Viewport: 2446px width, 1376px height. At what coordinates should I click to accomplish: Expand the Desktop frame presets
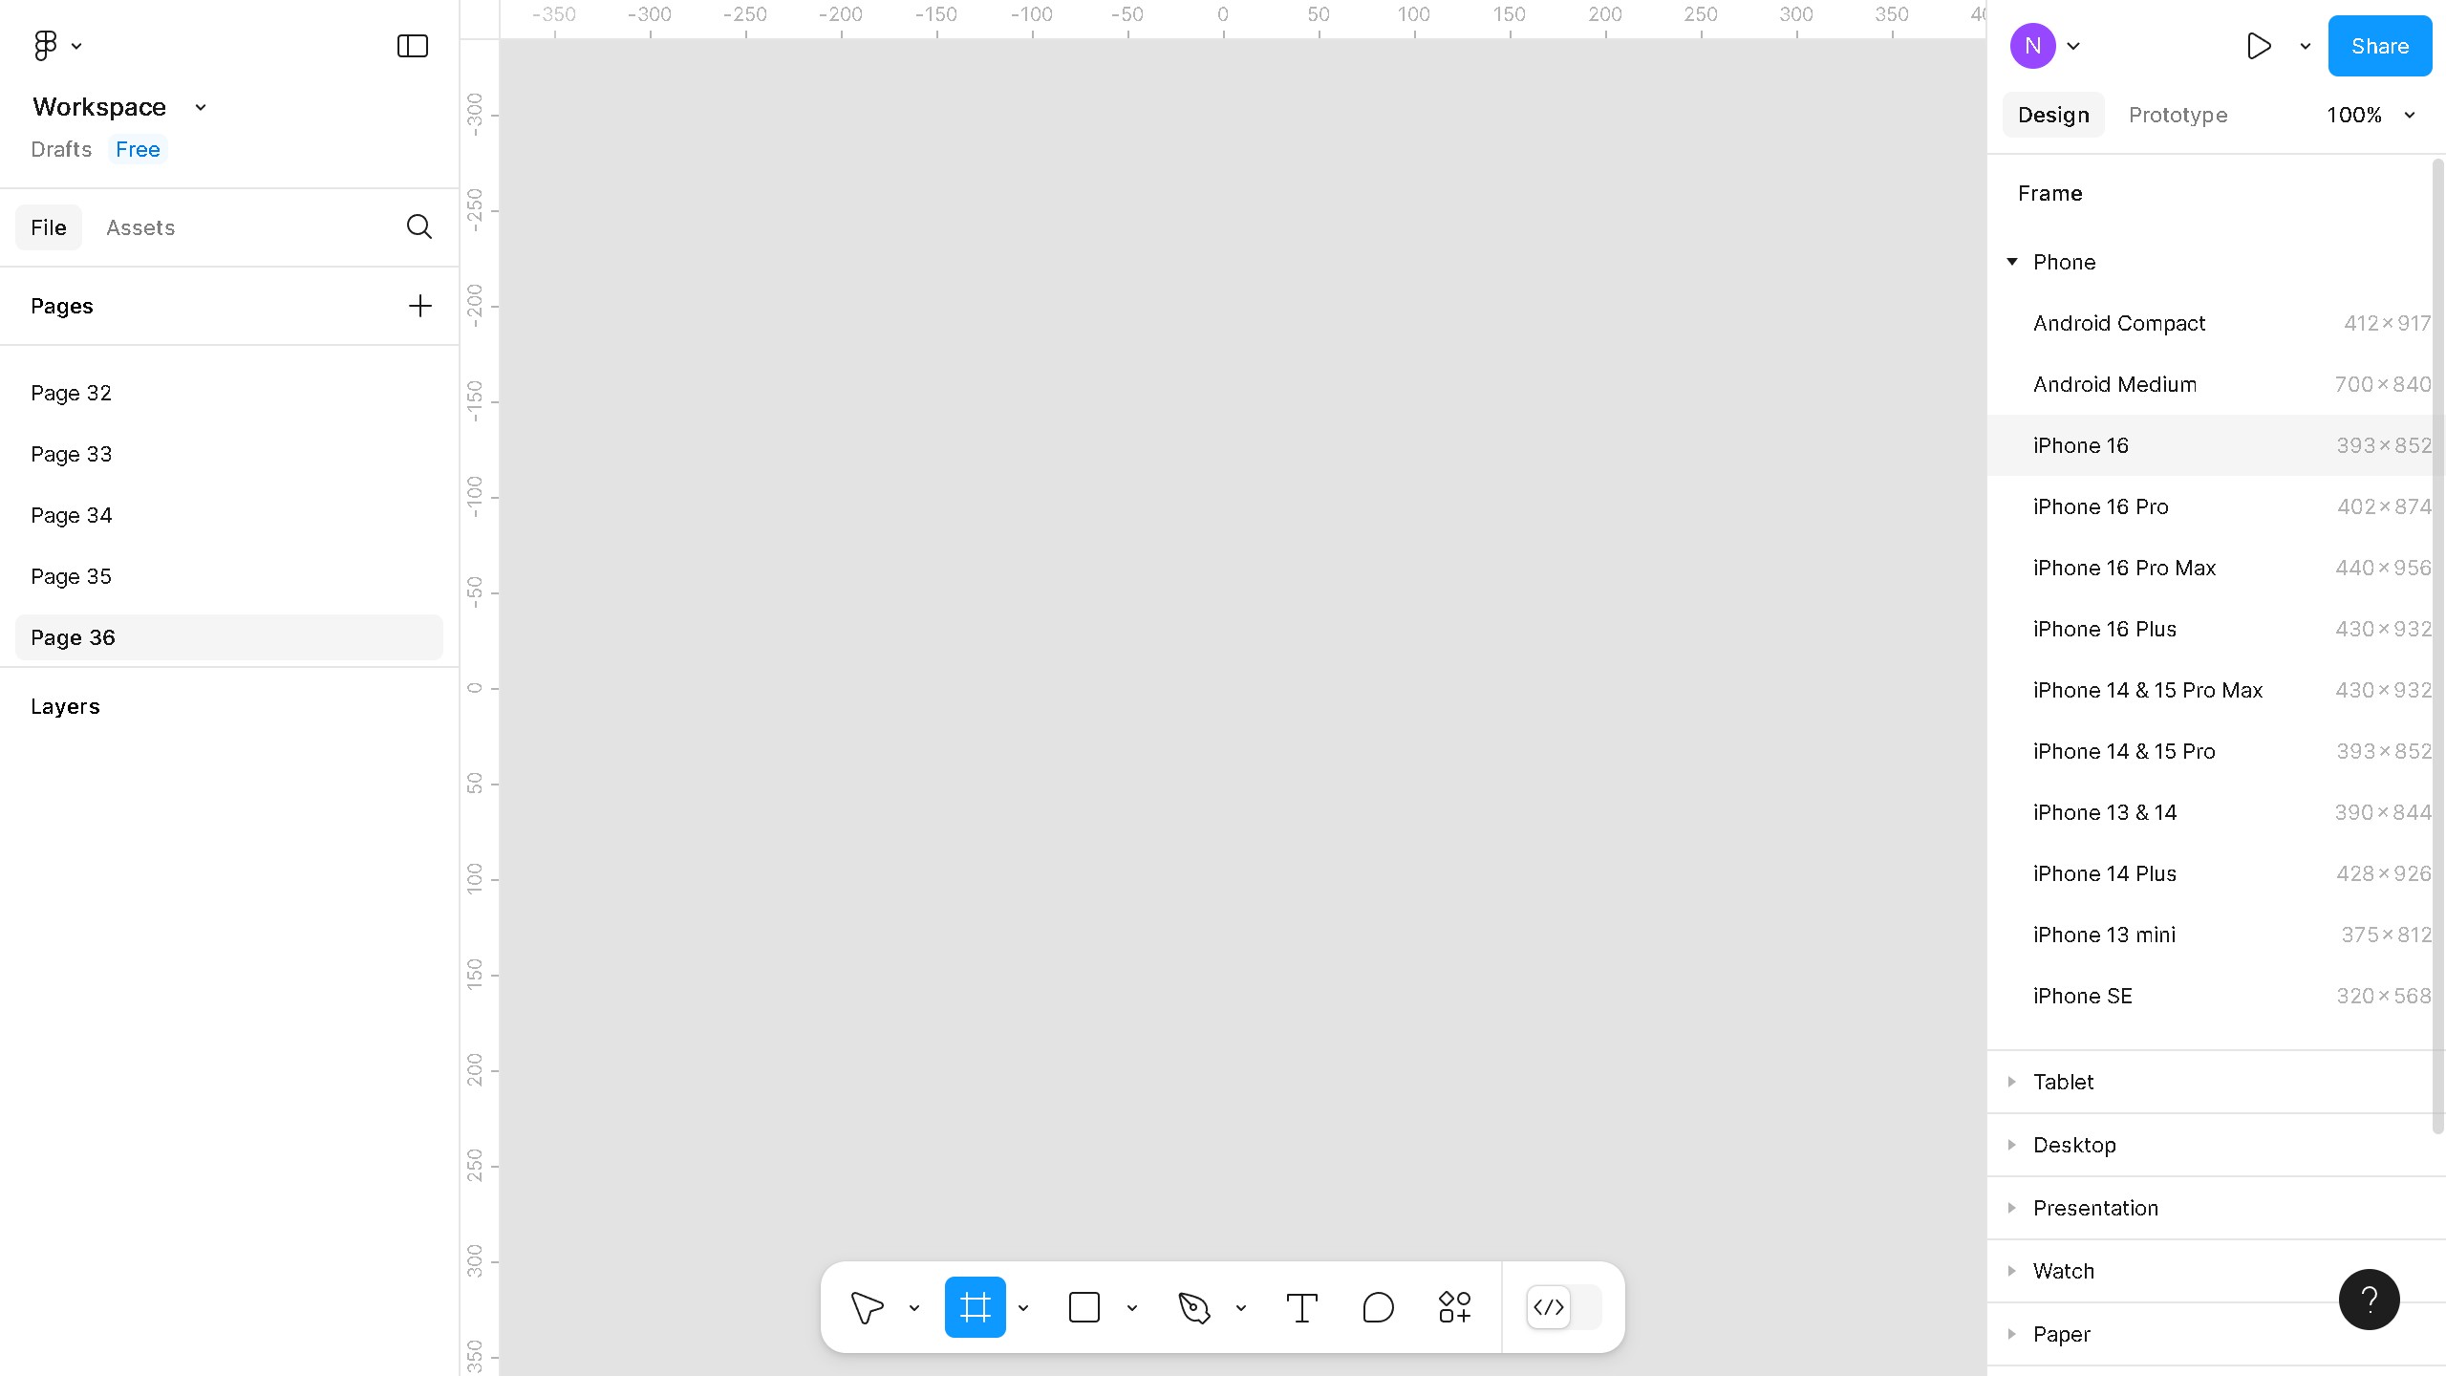[2012, 1145]
